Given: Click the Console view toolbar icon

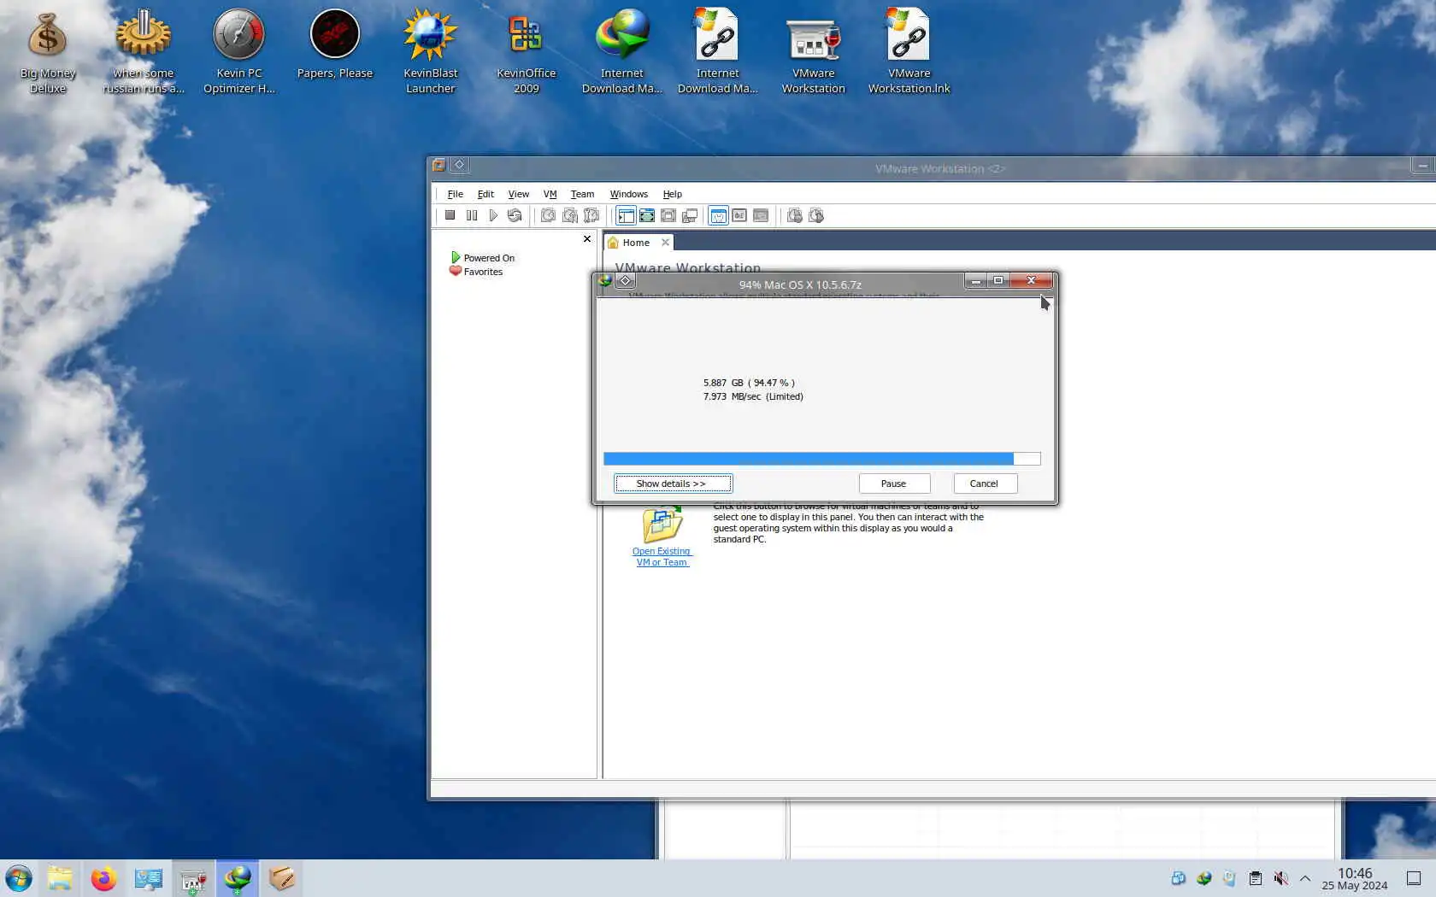Looking at the screenshot, I should click(761, 215).
